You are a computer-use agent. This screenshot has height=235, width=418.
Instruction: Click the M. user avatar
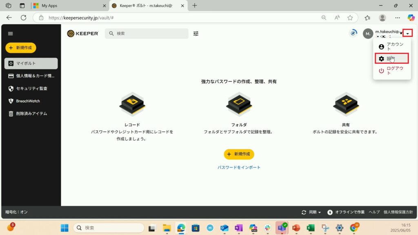click(x=368, y=34)
